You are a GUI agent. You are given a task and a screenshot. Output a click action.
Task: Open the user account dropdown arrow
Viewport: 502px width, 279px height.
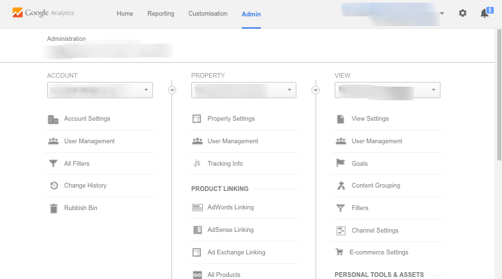(443, 14)
